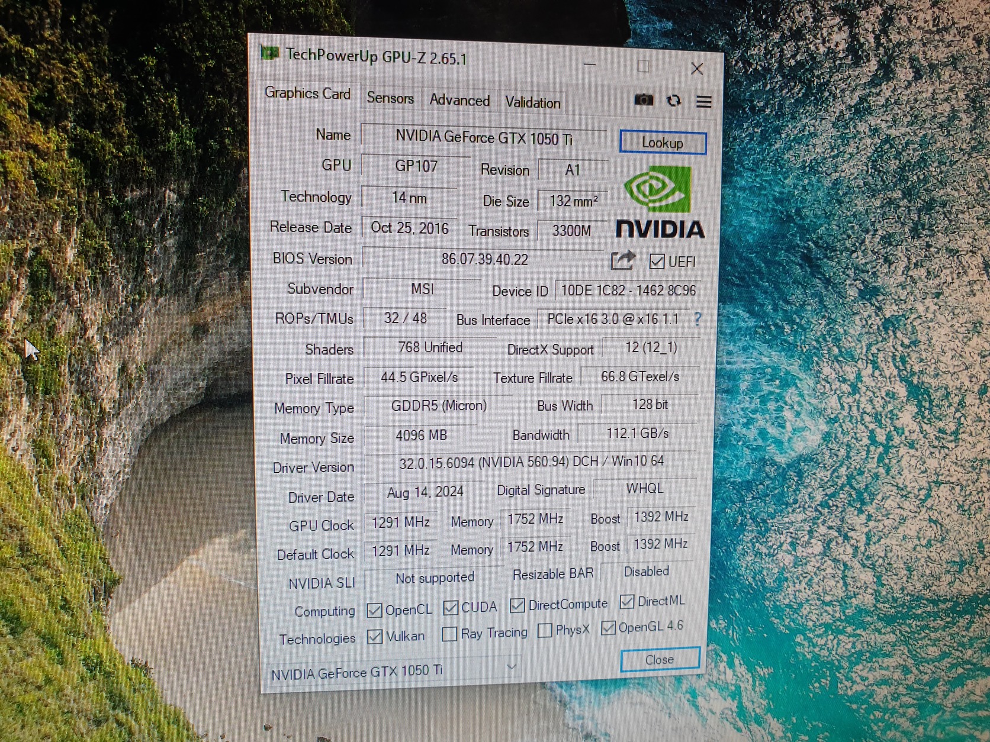Minimize the GPU-Z window
This screenshot has height=742, width=990.
tap(590, 64)
